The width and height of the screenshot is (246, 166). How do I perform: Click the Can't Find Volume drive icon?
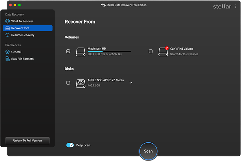(163, 52)
